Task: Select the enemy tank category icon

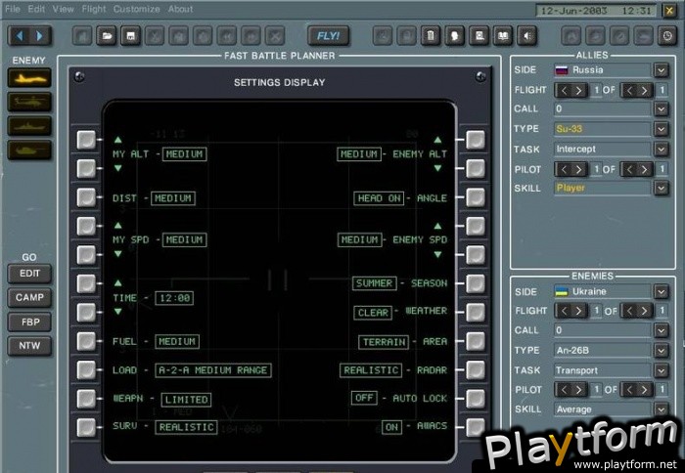Action: coord(29,150)
